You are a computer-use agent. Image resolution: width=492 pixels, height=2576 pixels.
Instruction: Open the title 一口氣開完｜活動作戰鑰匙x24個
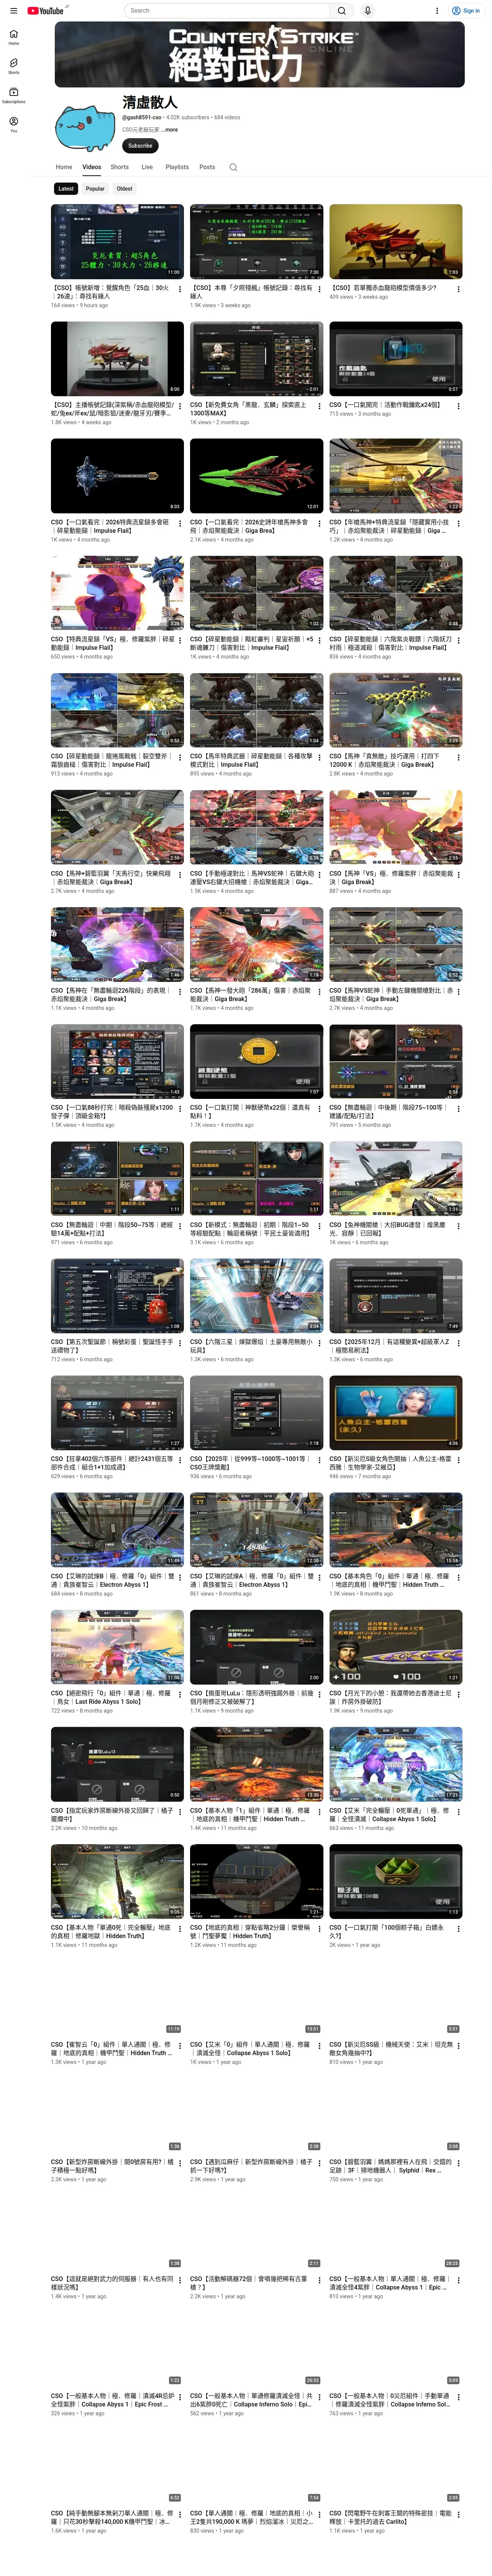tap(385, 405)
